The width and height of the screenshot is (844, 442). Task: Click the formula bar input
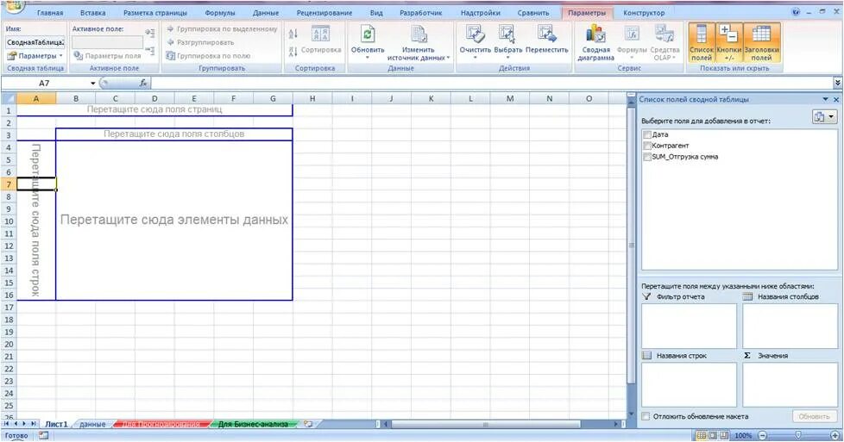click(x=492, y=83)
